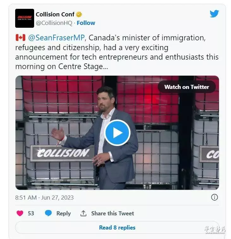This screenshot has width=231, height=239.
Task: Click the Canadian flag emoji
Action: pos(21,38)
